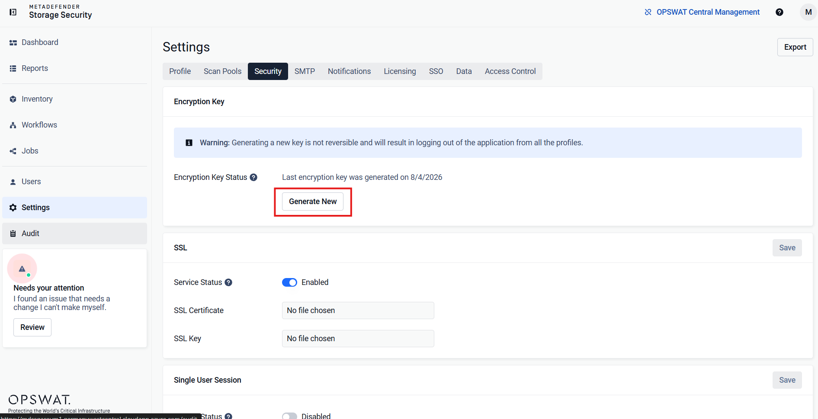
Task: Show SSL Service Status help tooltip
Action: 228,282
